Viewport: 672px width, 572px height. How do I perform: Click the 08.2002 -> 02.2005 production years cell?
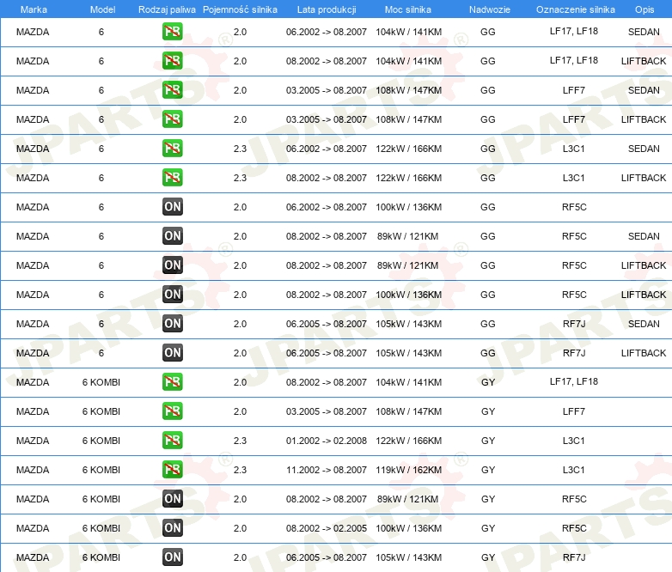(326, 528)
